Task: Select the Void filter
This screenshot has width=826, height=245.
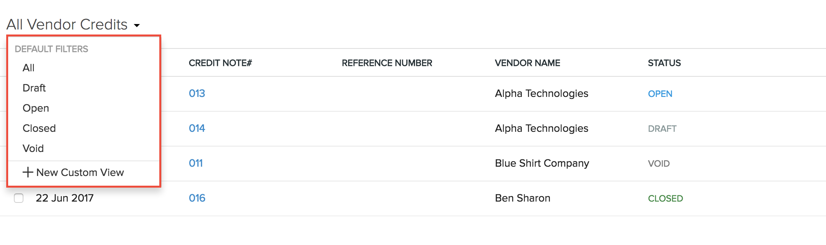Action: click(x=33, y=148)
